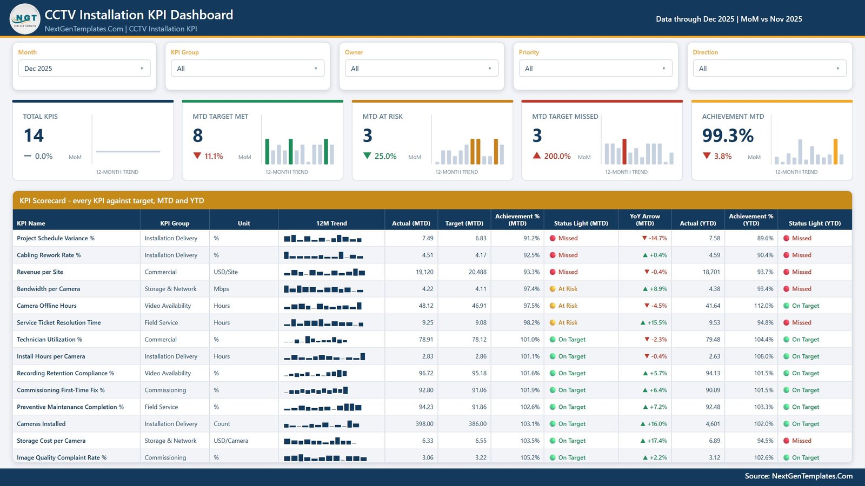Click 12M trend sparkline for Revenue per Site

point(324,273)
